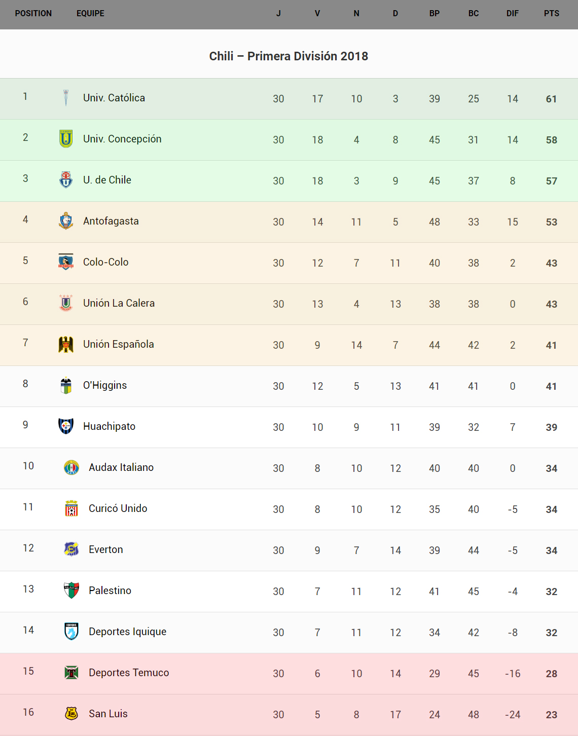Open the O'Higgins team name link
This screenshot has width=578, height=736.
click(x=105, y=385)
